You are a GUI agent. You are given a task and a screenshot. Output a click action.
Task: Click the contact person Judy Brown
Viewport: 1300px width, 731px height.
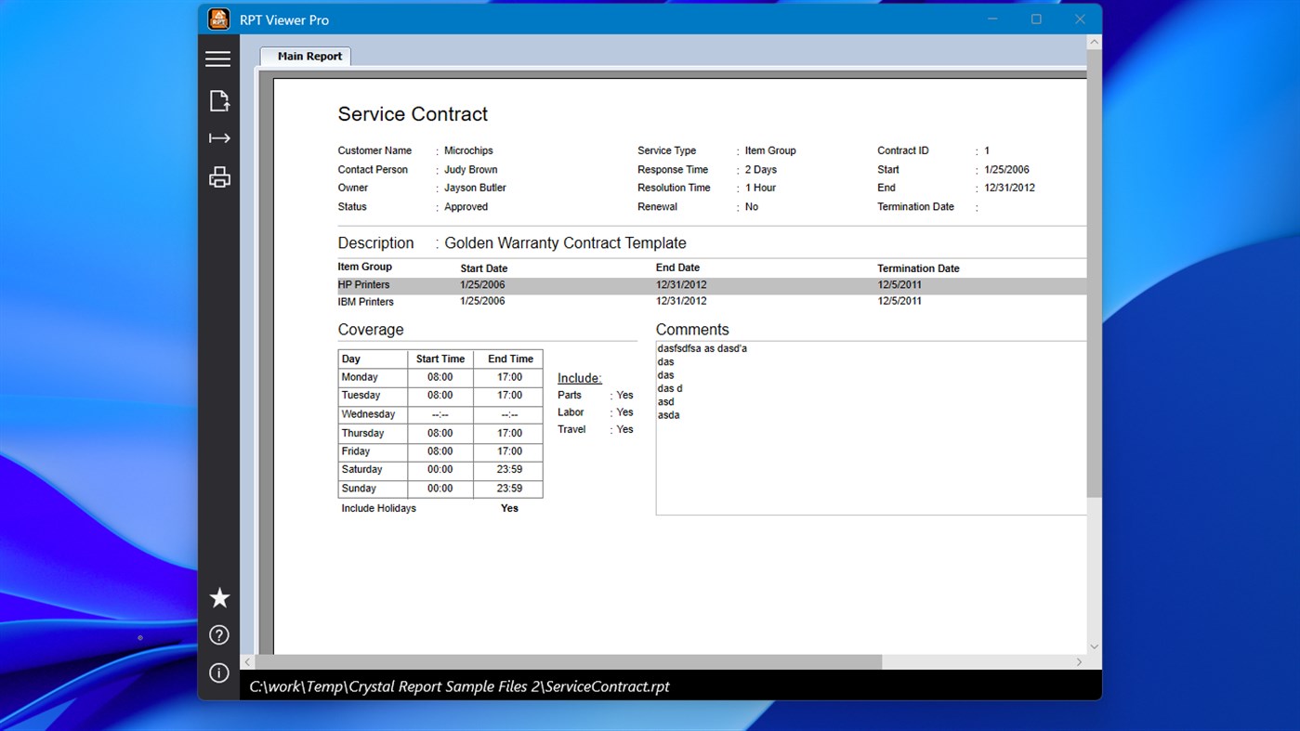pos(470,170)
